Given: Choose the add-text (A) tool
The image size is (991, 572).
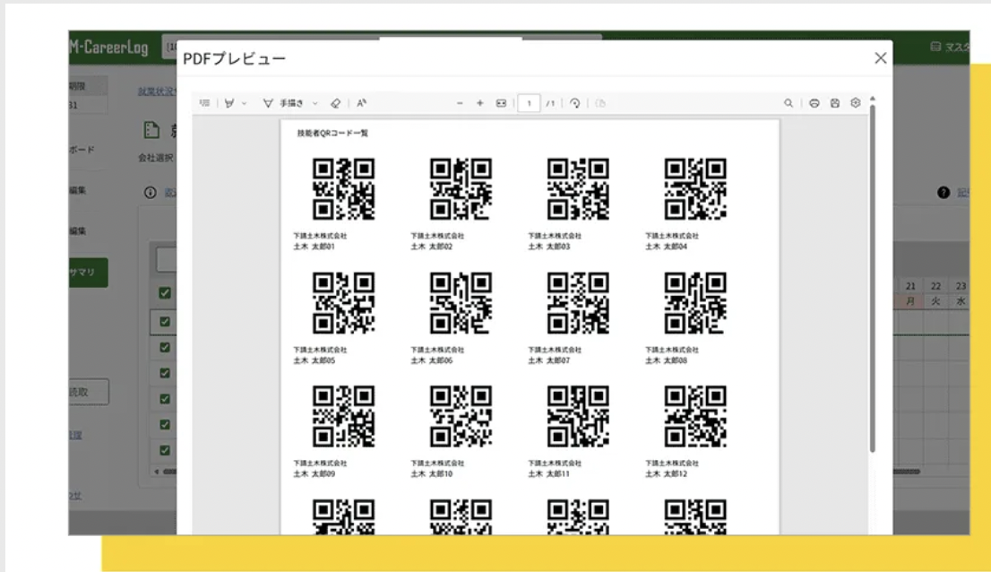Looking at the screenshot, I should pyautogui.click(x=361, y=103).
